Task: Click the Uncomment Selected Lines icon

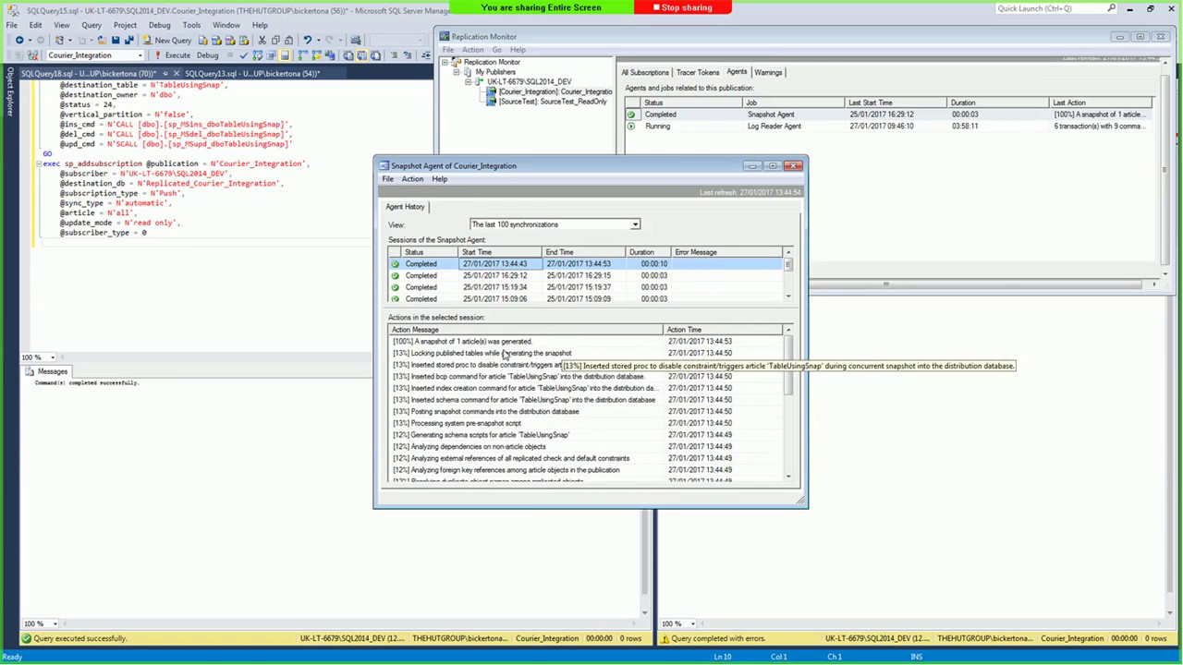Action: 408,55
